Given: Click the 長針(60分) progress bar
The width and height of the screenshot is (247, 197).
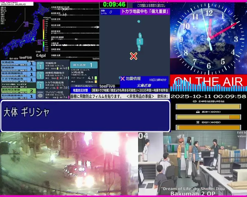Looking at the screenshot, I should point(208,117).
